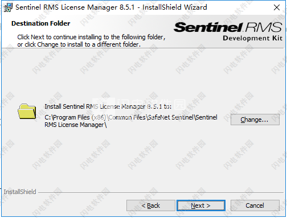
Task: Click 'Sentinel RMS License Manager 8.5.1' in the title bar
Action: tap(75, 7)
